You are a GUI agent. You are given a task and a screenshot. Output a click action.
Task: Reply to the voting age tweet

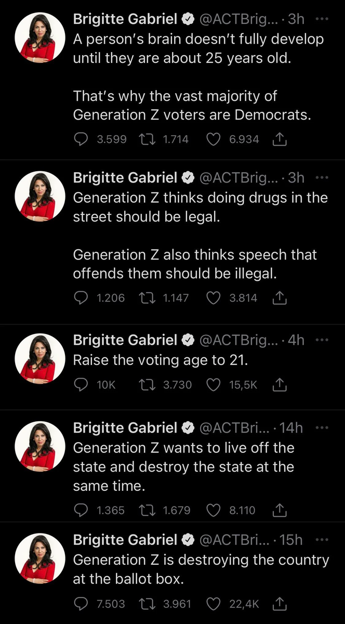[81, 384]
